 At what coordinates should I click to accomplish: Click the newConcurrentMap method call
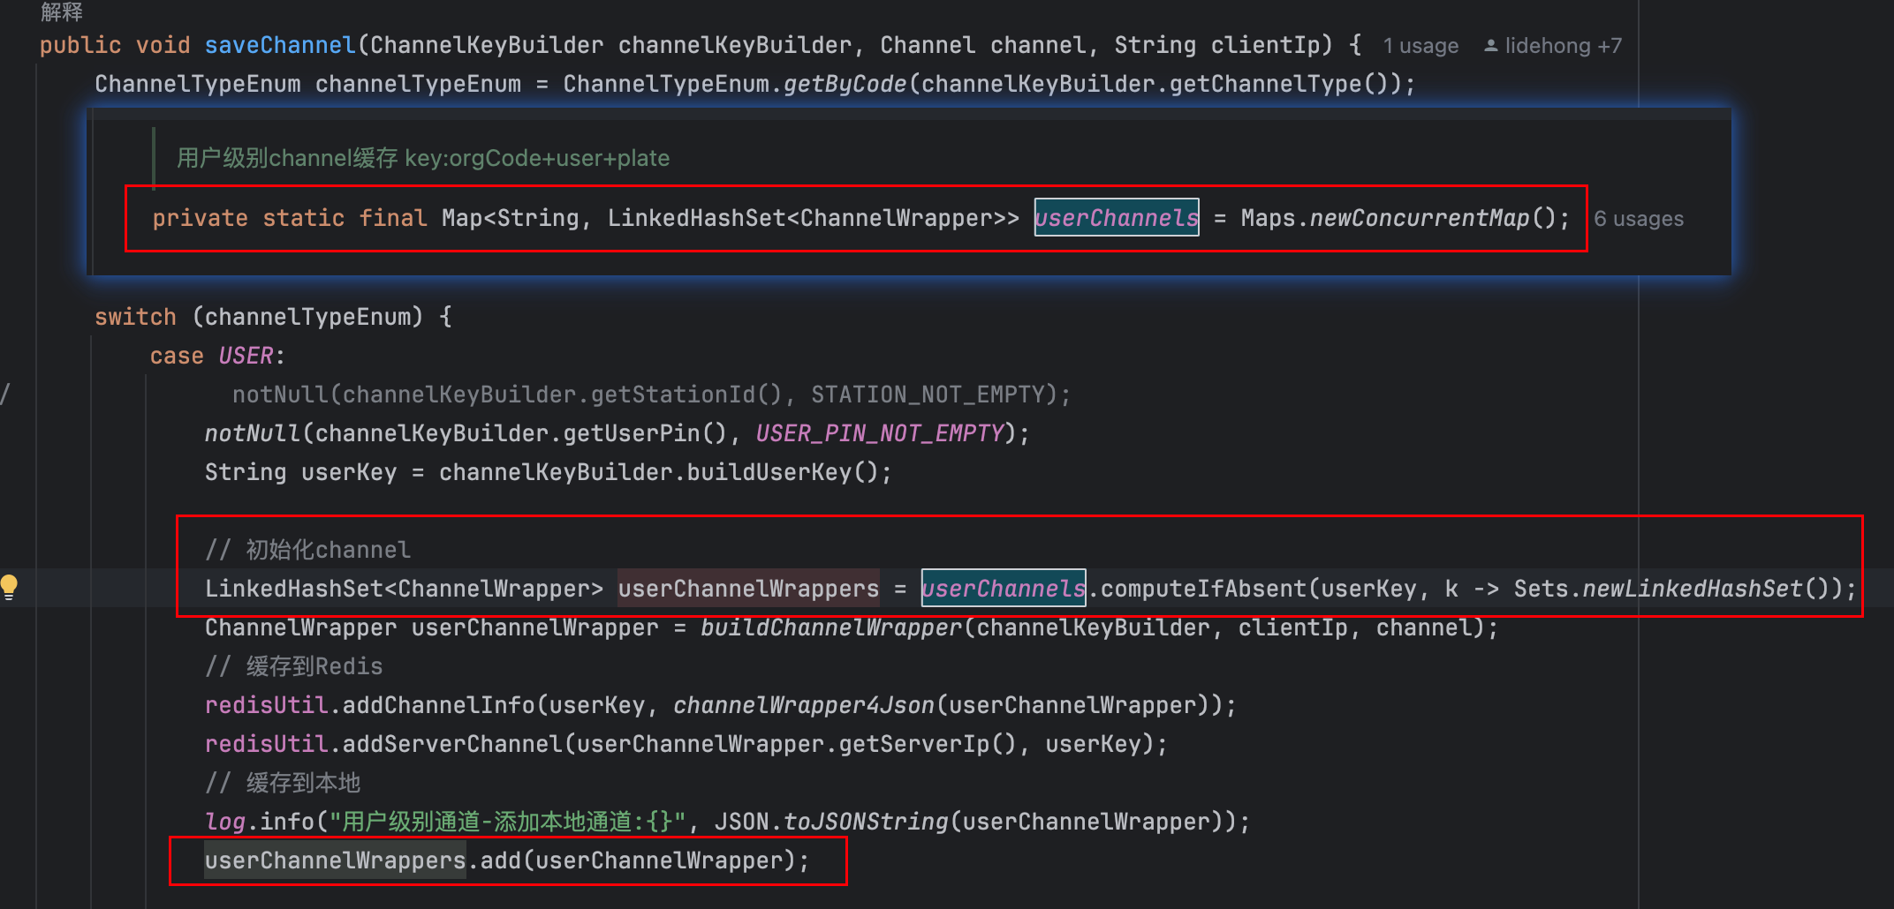1419,218
